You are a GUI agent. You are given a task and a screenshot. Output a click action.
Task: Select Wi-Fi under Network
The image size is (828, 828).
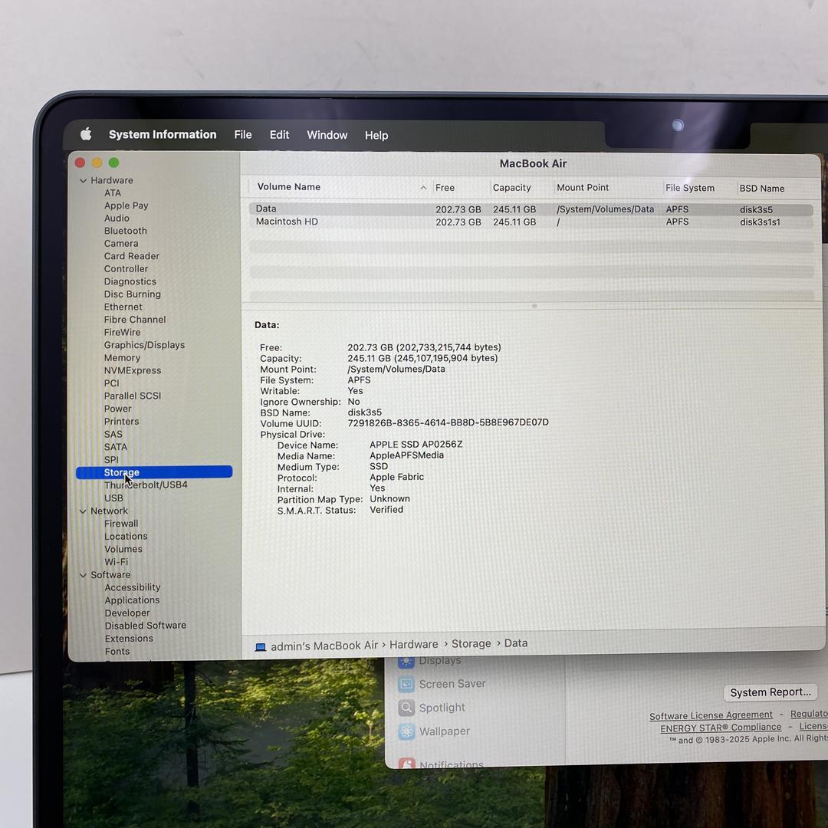pyautogui.click(x=117, y=562)
